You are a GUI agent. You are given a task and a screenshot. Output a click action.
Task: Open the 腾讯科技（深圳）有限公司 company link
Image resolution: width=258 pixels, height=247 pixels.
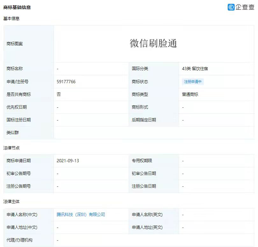point(80,215)
